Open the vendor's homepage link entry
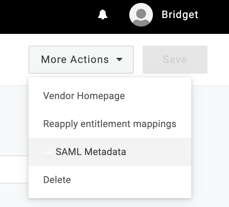Image resolution: width=229 pixels, height=207 pixels. click(x=84, y=96)
